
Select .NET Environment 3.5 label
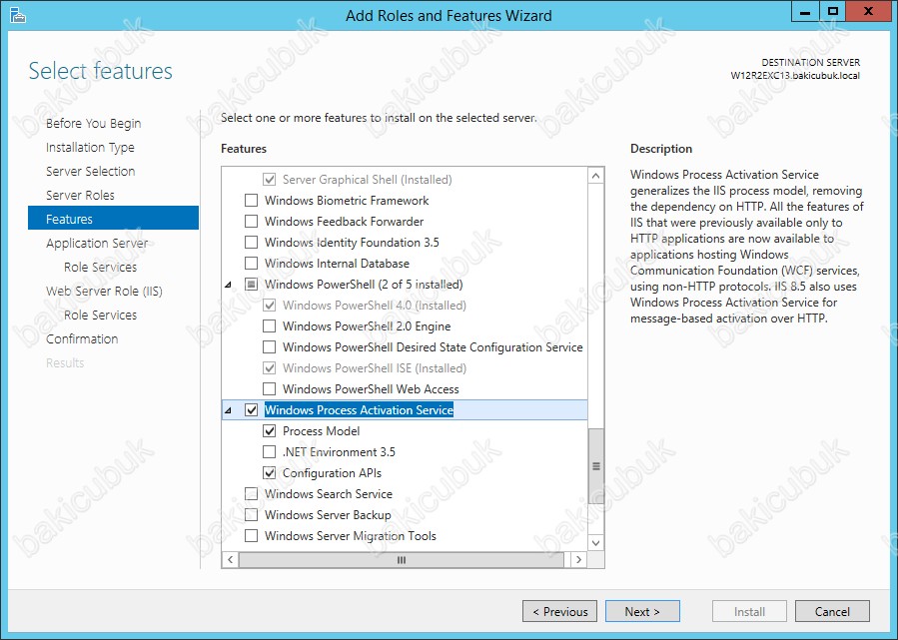[339, 452]
